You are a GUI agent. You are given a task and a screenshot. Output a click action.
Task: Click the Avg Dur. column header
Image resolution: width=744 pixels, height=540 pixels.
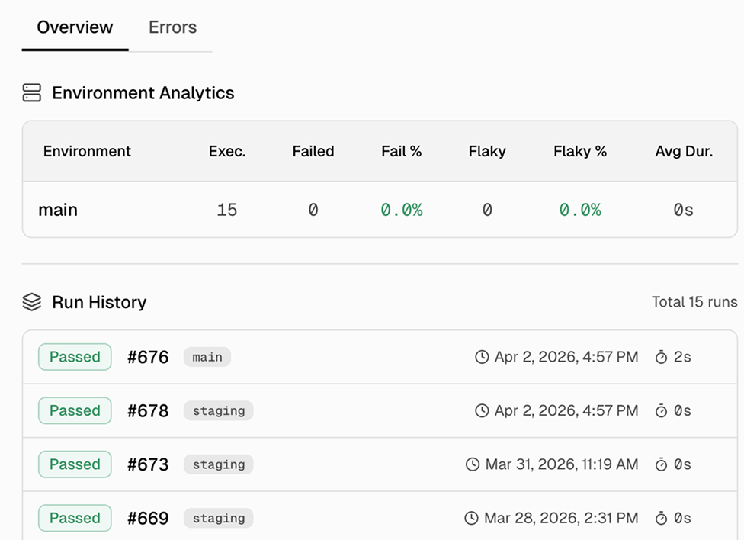pyautogui.click(x=684, y=151)
